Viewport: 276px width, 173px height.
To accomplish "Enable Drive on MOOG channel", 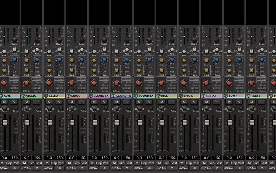I will (83, 108).
